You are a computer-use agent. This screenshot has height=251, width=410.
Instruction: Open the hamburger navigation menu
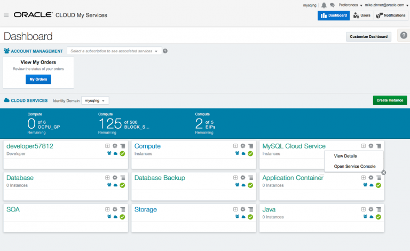click(6, 15)
